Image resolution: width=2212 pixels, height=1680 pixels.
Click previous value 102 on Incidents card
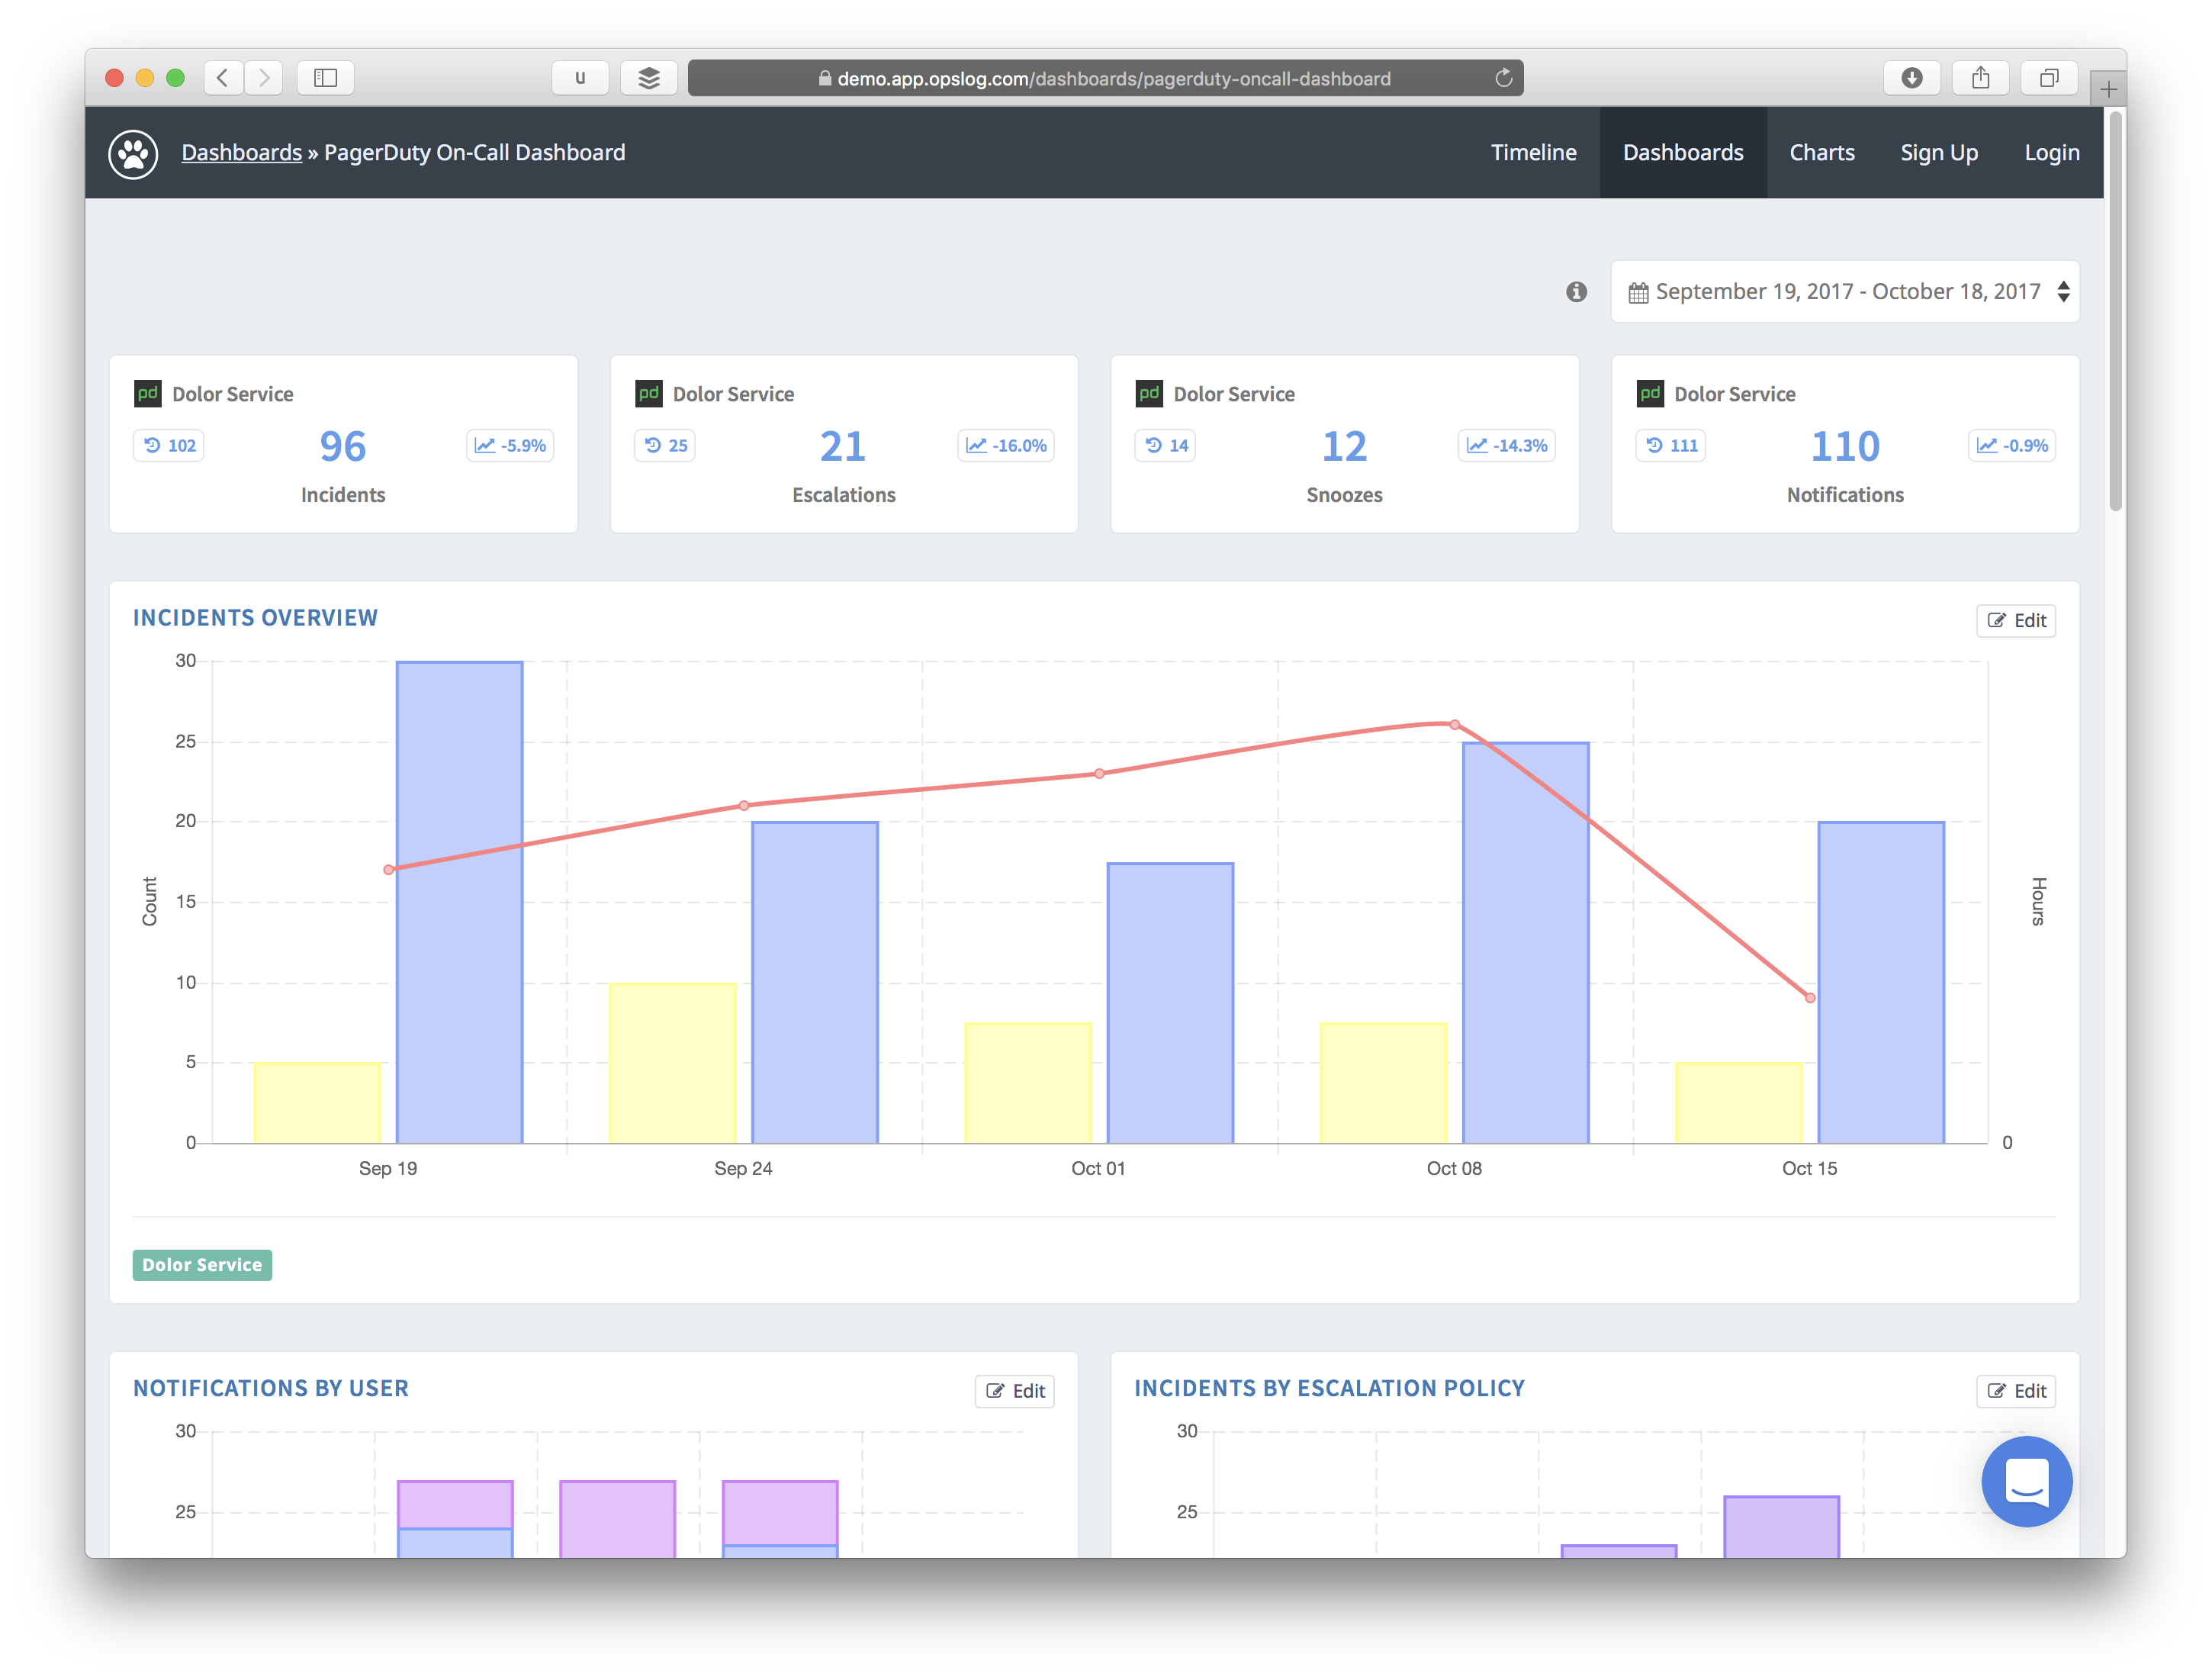pyautogui.click(x=169, y=446)
